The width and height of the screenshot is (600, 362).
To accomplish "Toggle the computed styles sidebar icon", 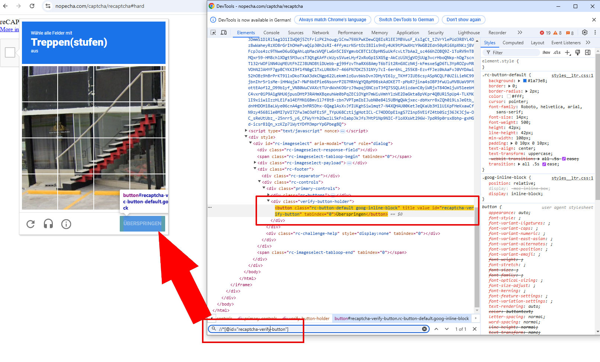I will point(588,53).
